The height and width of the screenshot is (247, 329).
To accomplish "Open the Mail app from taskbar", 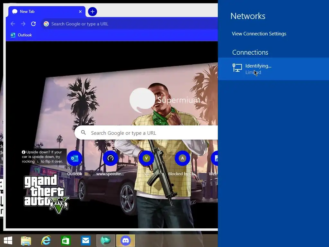I will click(85, 241).
